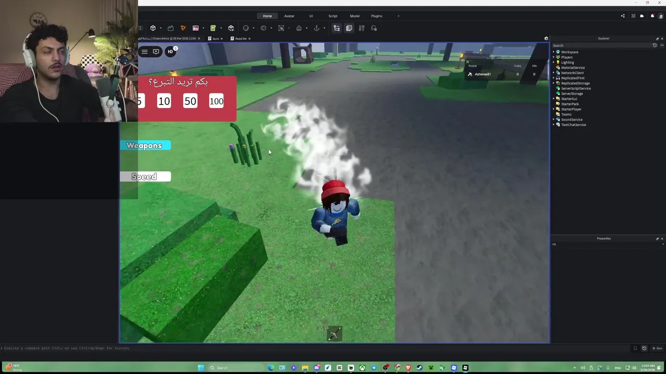Toggle the Explorer panel toolbar icon
Image resolution: width=666 pixels, height=374 pixels.
click(x=337, y=28)
